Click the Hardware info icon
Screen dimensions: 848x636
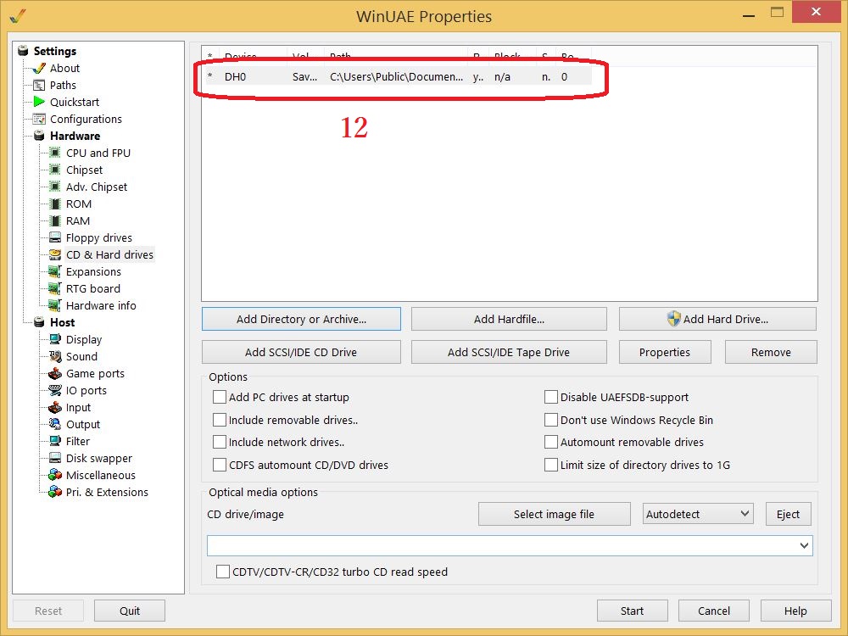pos(54,305)
